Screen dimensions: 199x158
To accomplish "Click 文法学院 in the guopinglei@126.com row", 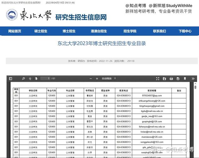I will [33, 122].
